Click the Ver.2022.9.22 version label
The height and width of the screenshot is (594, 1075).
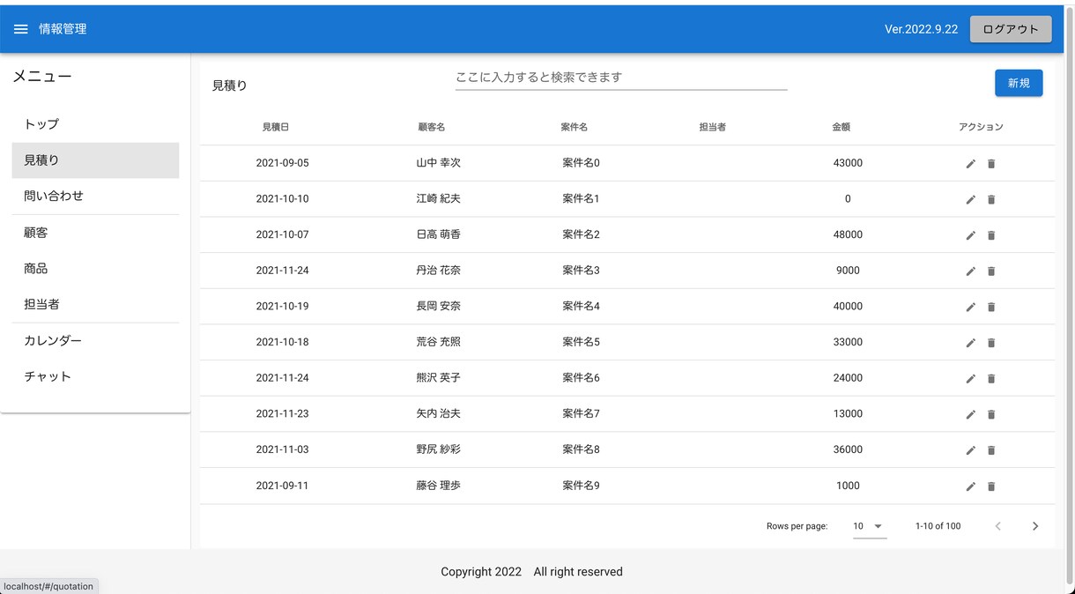pyautogui.click(x=921, y=29)
